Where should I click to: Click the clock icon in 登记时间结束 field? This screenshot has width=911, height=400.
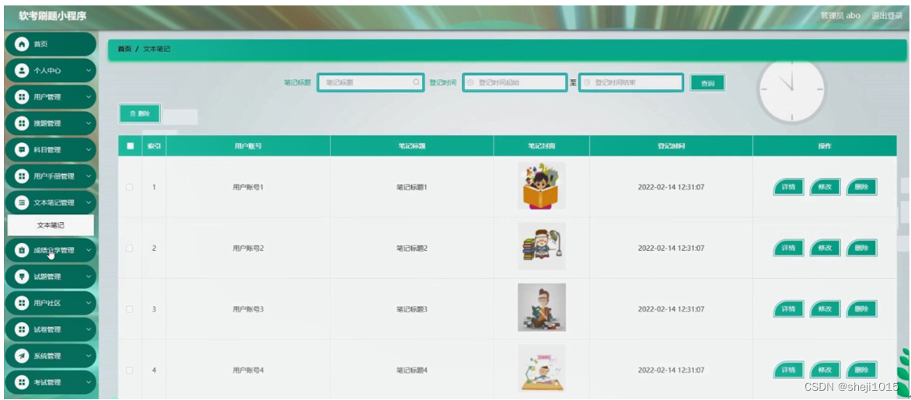(x=587, y=82)
